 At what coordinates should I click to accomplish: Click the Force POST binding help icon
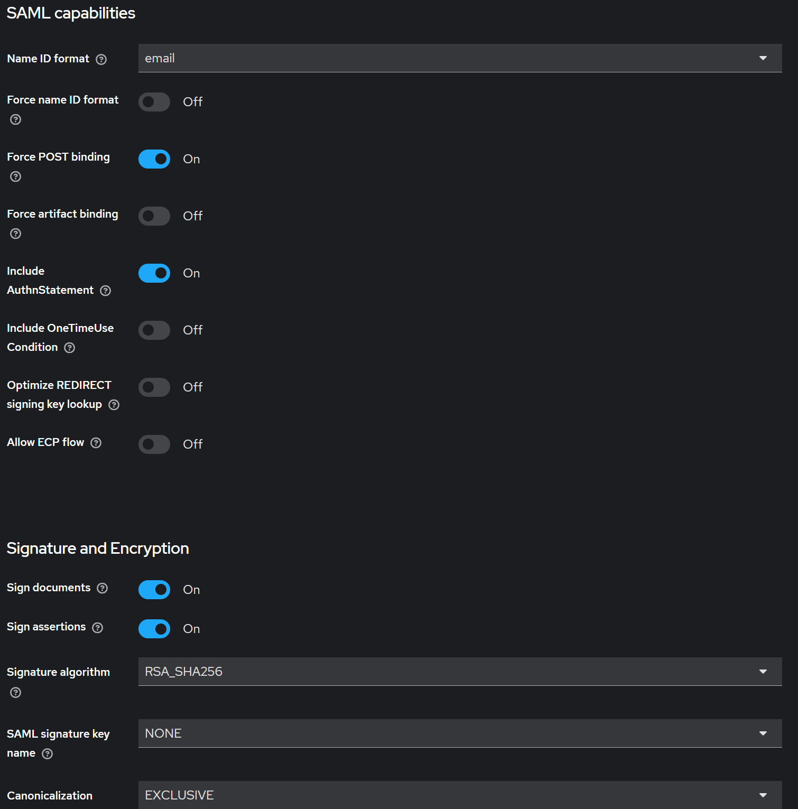tap(15, 176)
